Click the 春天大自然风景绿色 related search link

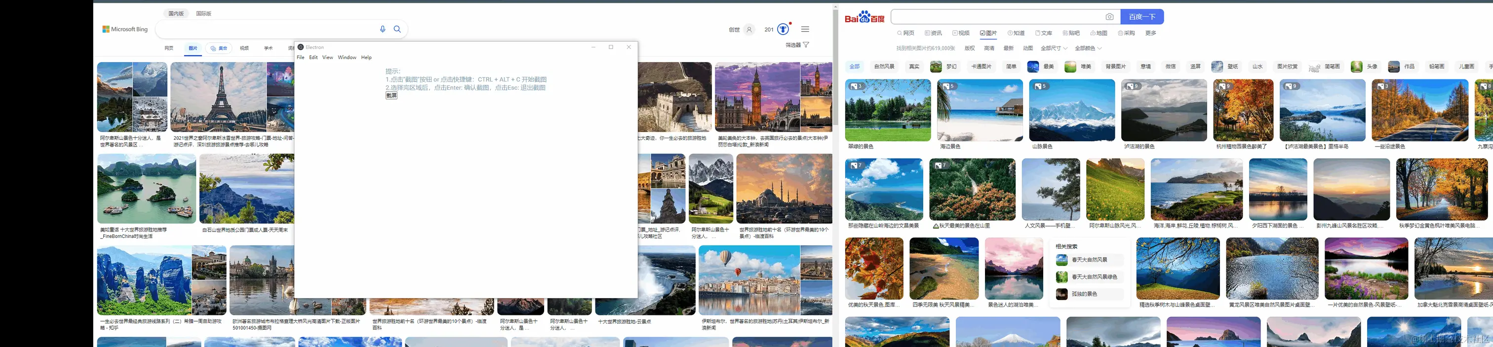[x=1089, y=277]
